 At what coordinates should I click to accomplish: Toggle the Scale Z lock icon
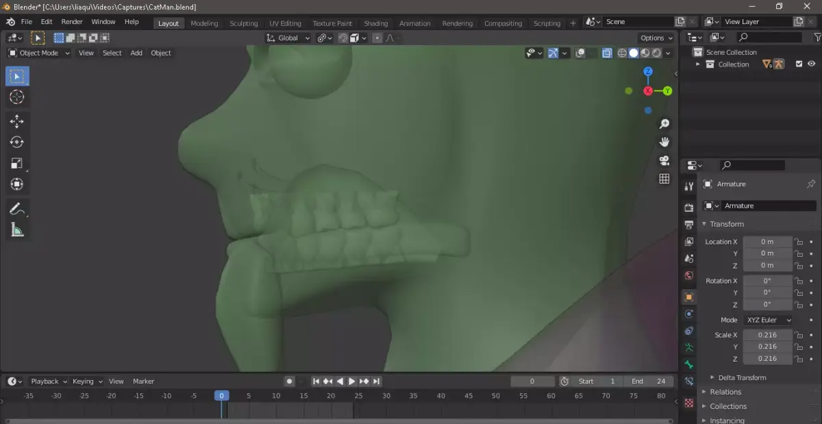pos(799,359)
